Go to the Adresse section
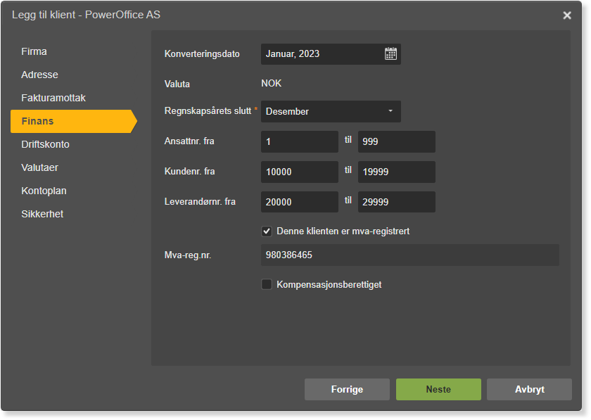 (39, 75)
